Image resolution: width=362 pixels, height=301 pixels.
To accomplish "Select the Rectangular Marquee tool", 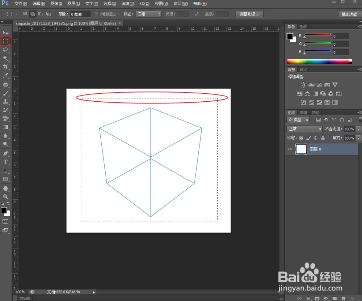I will [x=5, y=41].
